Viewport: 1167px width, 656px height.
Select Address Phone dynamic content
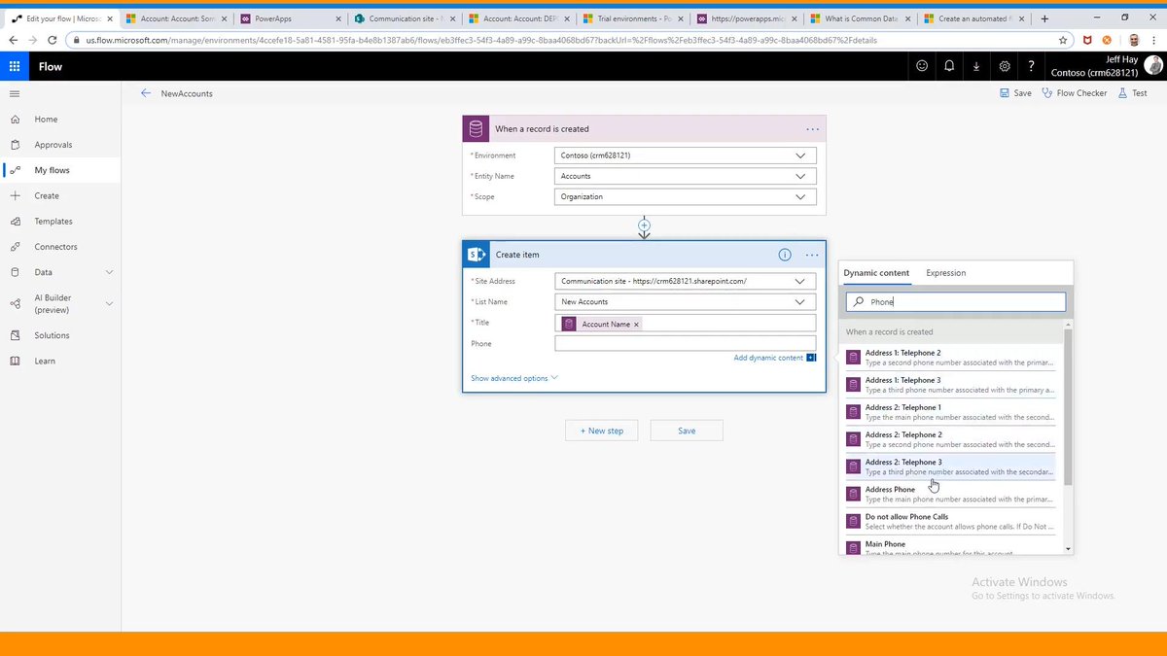(x=949, y=494)
